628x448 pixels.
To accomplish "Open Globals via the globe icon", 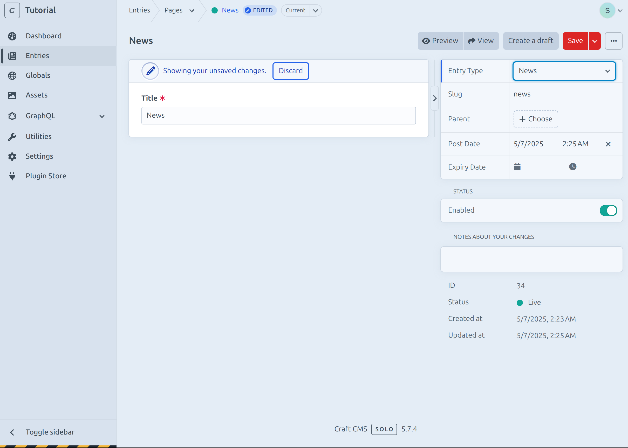I will coord(12,75).
